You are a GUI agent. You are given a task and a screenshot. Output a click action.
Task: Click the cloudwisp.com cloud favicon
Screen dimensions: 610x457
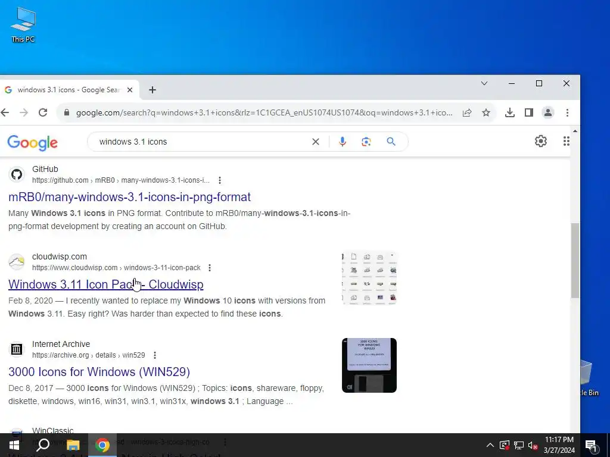(16, 262)
